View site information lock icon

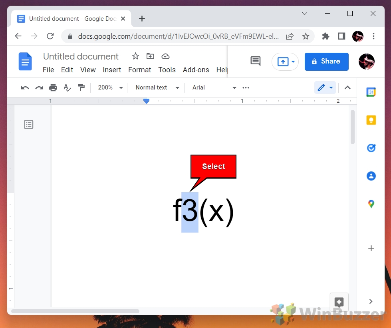tap(70, 37)
